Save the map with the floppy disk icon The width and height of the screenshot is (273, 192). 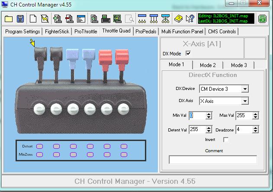click(20, 19)
